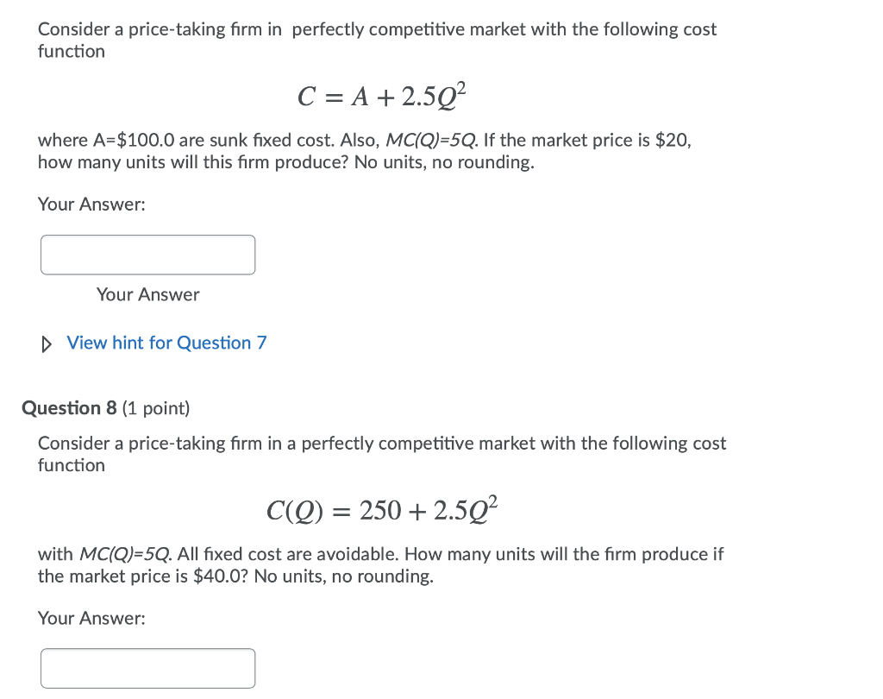The width and height of the screenshot is (883, 699).
Task: Select the Your Answer prompt for Question 7
Action: (x=91, y=204)
